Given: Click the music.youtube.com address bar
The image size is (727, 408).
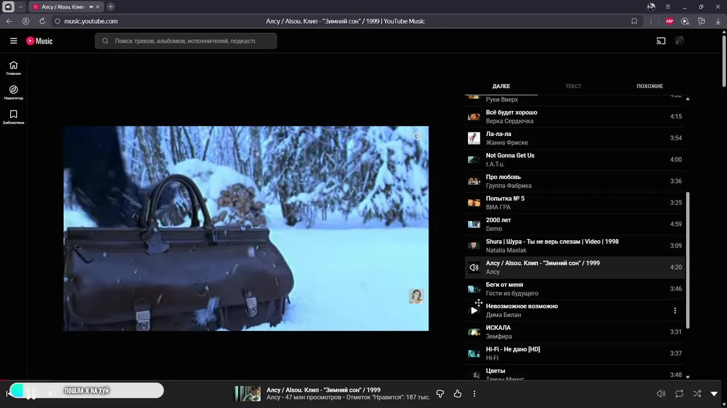Looking at the screenshot, I should (91, 21).
